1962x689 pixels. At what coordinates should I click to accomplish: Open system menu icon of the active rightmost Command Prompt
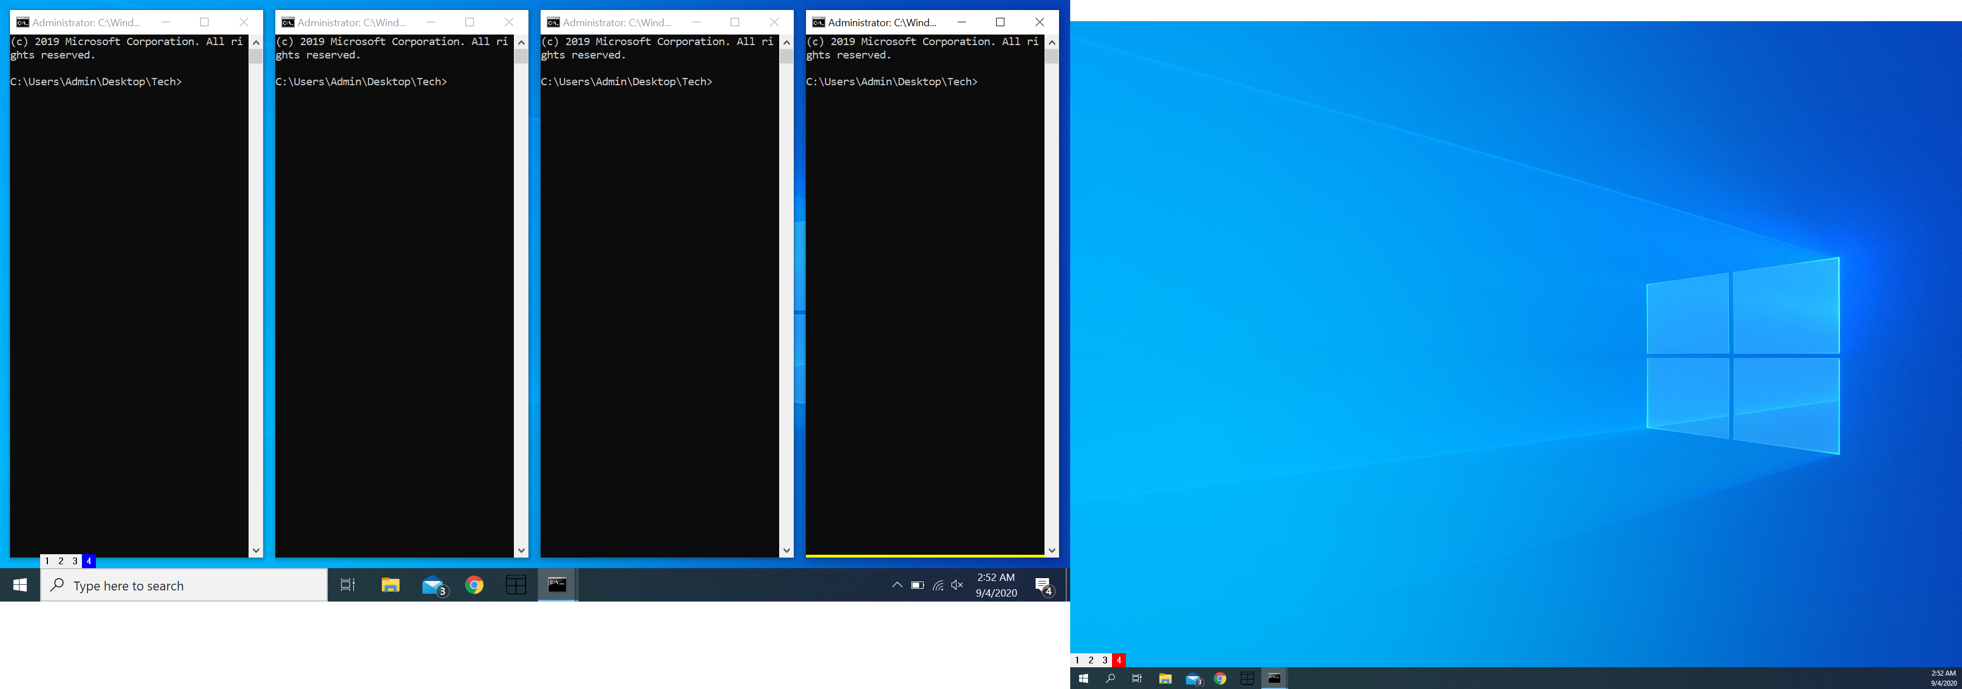point(819,22)
